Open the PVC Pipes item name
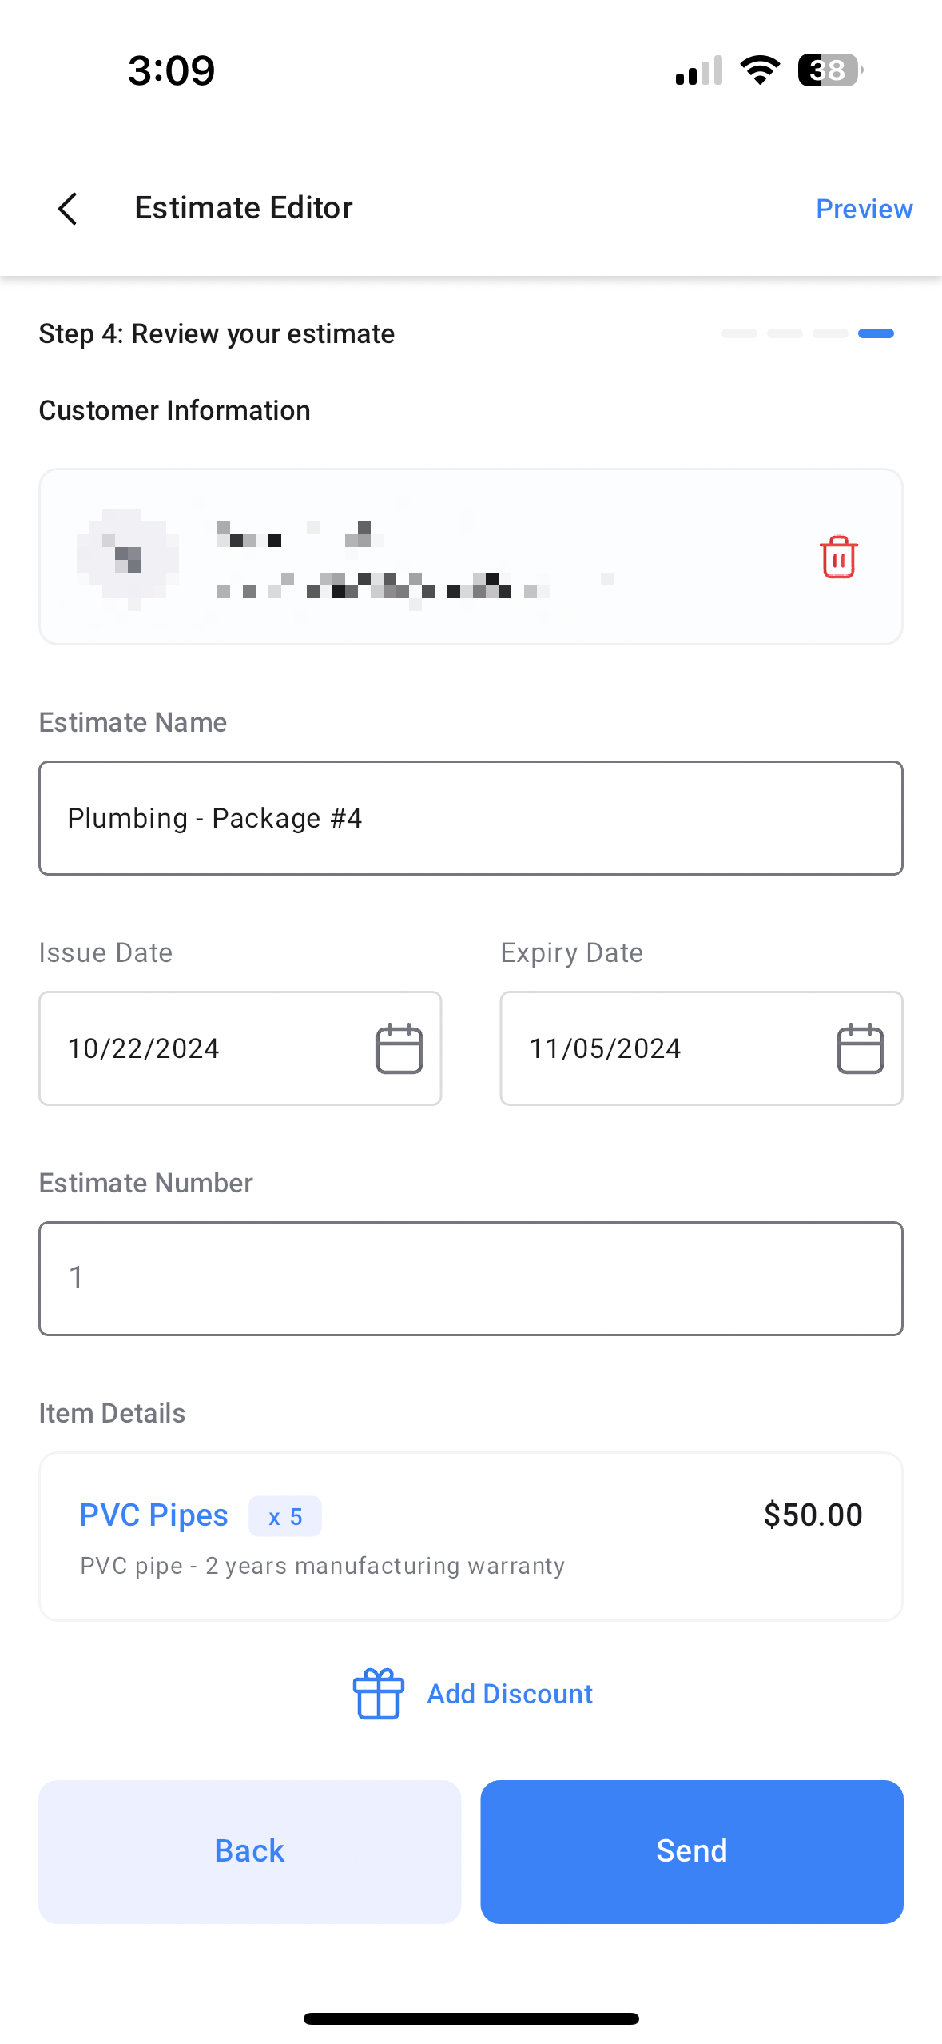Viewport: 942px width, 2044px height. (154, 1515)
